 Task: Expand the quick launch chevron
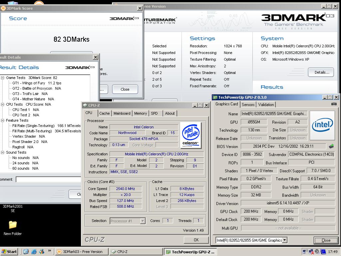tap(49, 251)
